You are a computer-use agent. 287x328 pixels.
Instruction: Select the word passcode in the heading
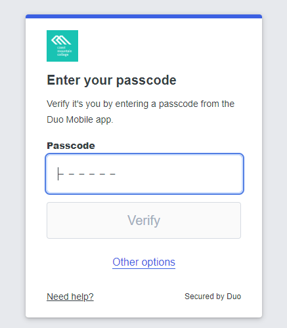[146, 81]
